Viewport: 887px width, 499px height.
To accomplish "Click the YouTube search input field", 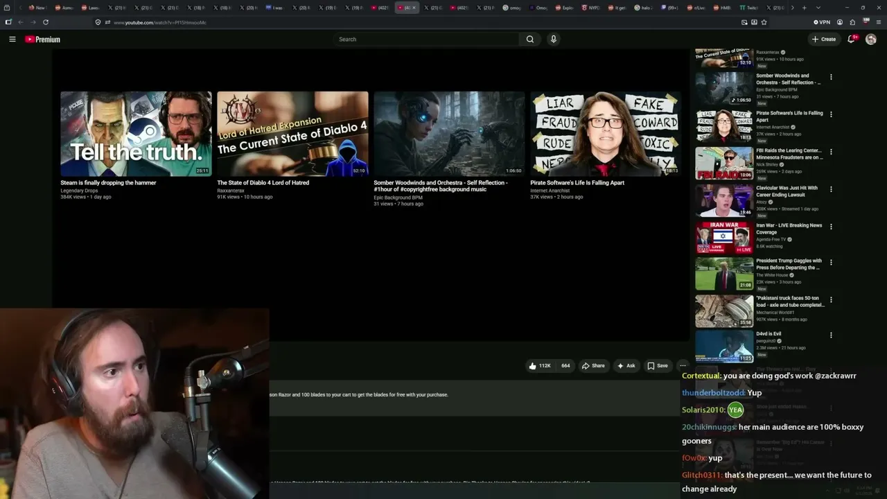I will point(426,40).
